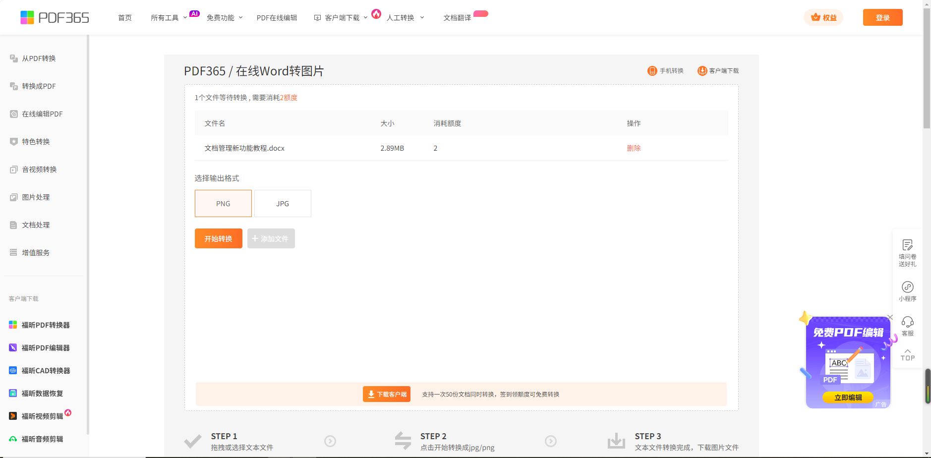The image size is (931, 458).
Task: Delete the docx file via 删除
Action: 634,148
